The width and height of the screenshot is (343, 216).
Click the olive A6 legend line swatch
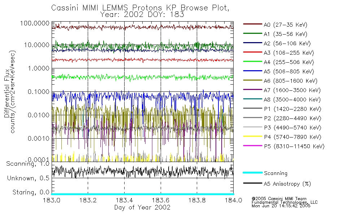pos(252,80)
